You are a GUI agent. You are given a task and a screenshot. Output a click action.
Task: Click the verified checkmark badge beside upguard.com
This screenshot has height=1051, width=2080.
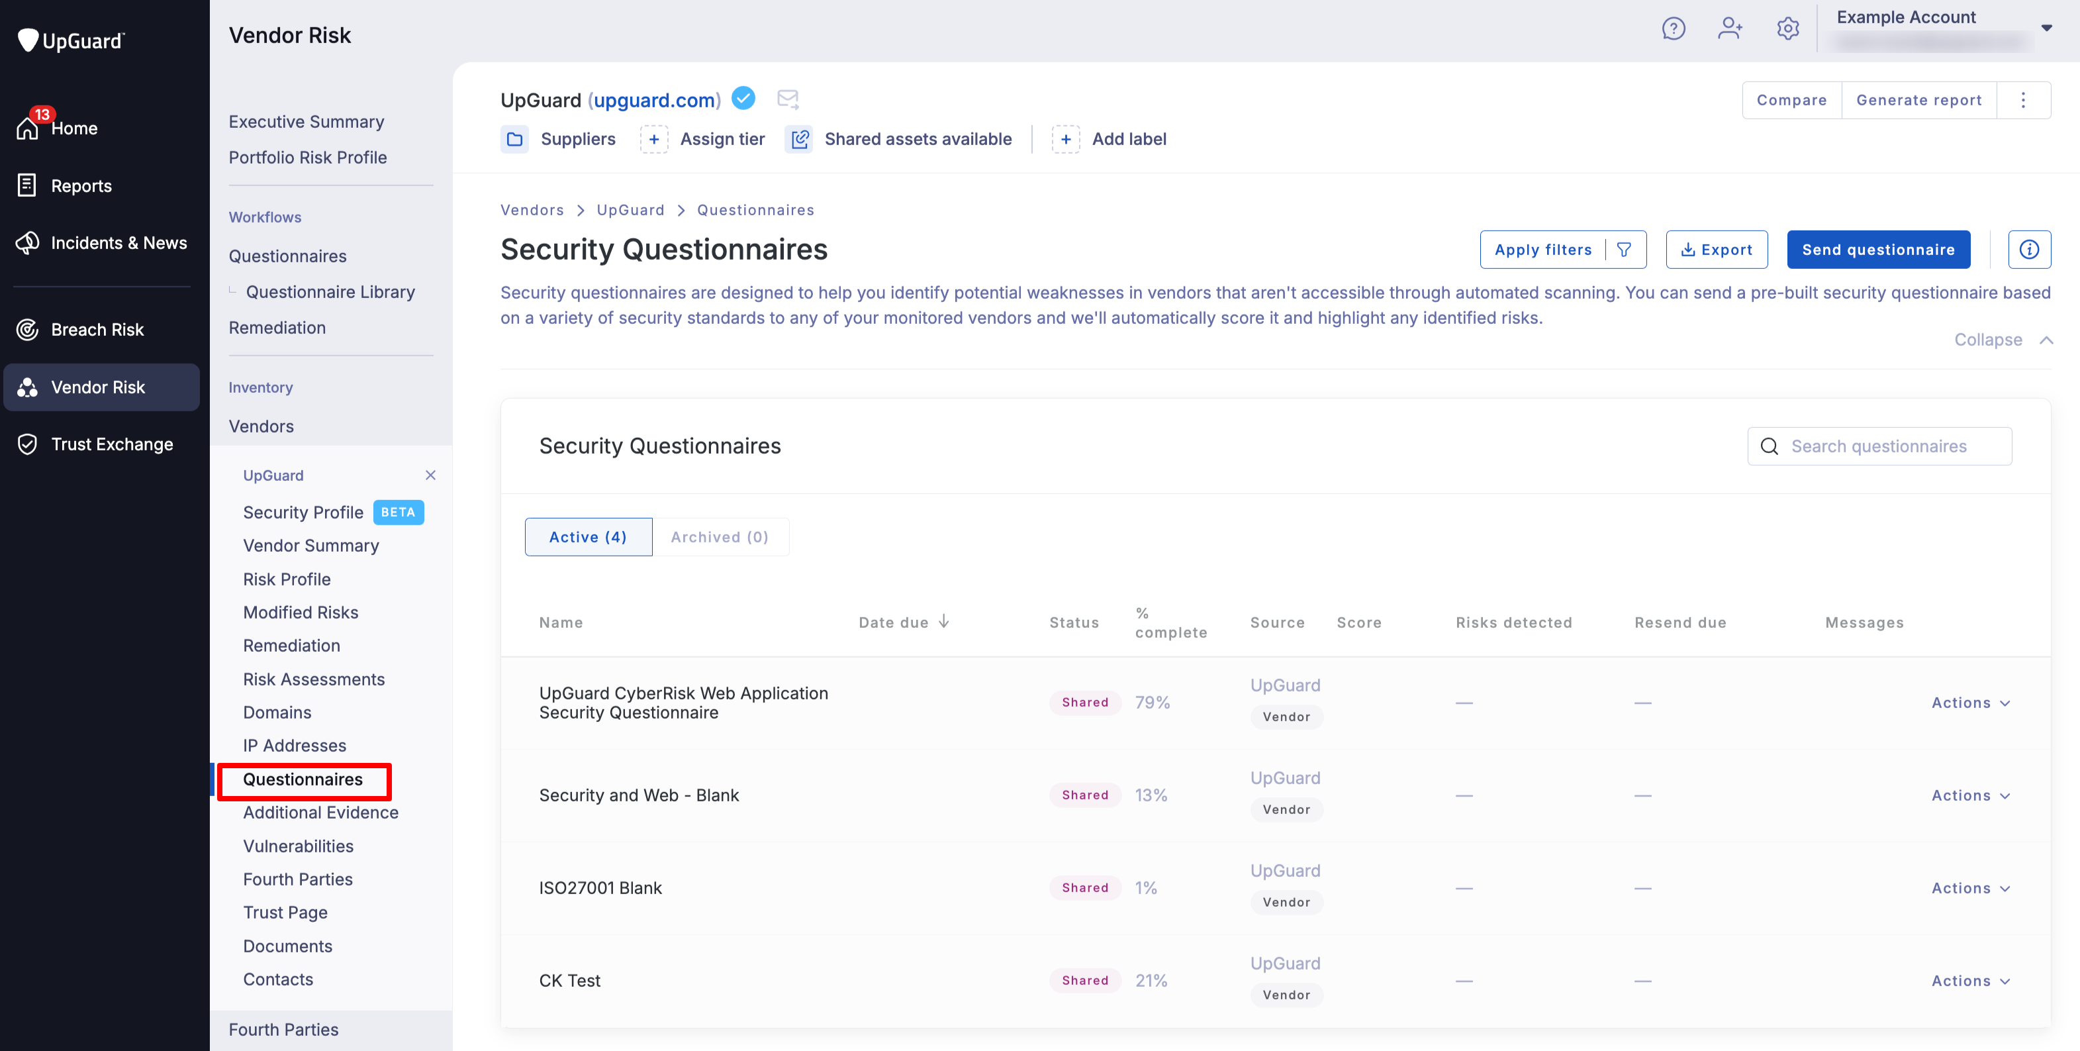click(743, 99)
